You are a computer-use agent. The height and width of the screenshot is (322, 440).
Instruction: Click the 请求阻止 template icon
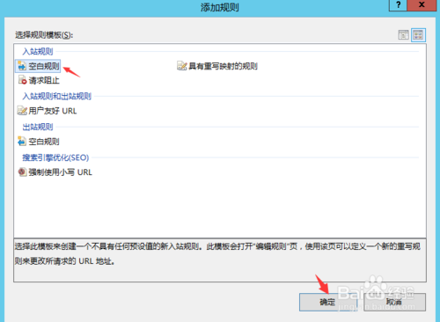tap(22, 80)
